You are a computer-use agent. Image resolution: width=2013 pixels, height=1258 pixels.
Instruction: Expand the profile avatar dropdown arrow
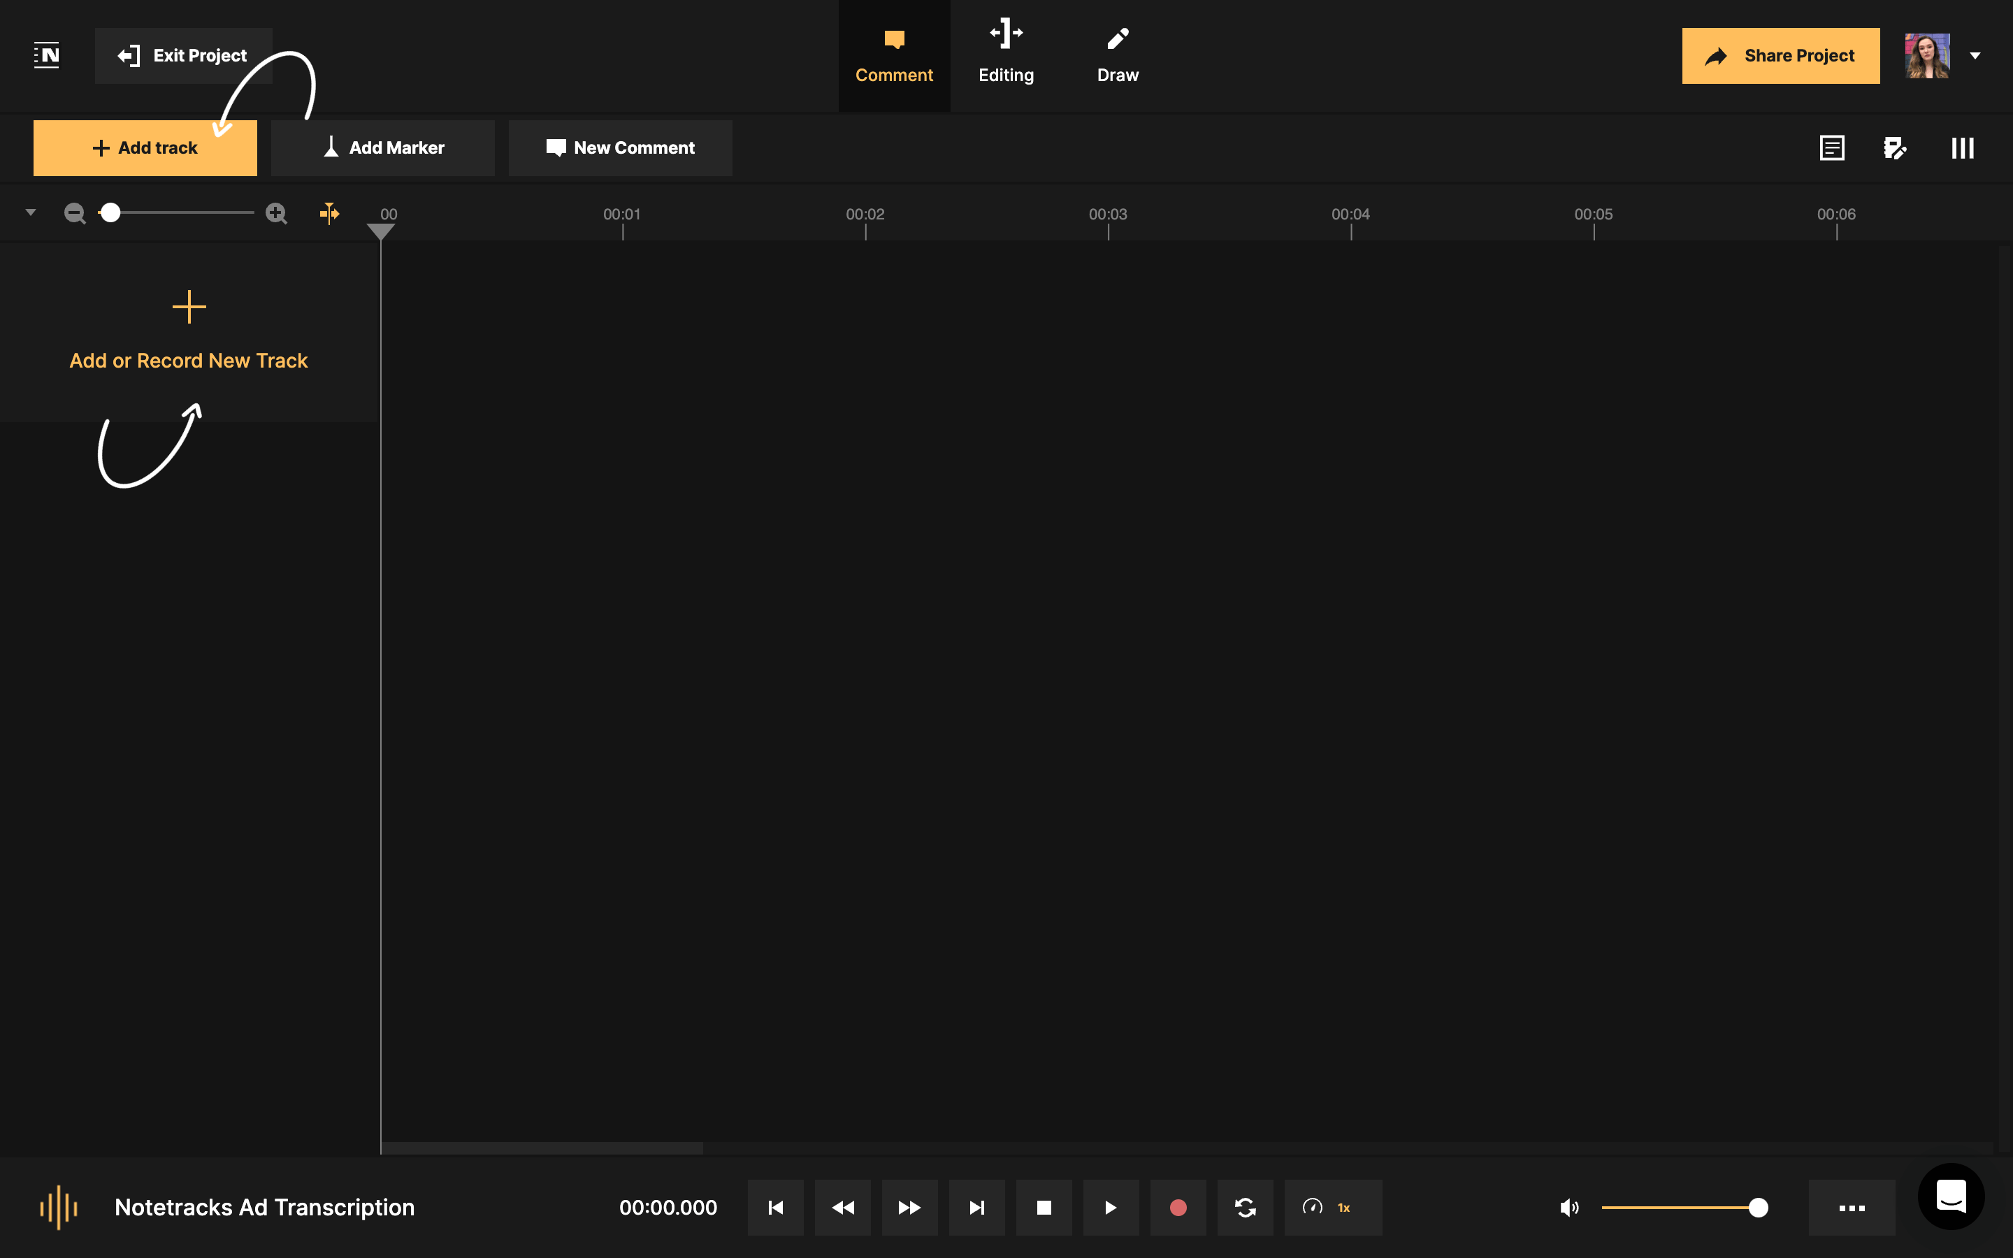(x=1975, y=56)
